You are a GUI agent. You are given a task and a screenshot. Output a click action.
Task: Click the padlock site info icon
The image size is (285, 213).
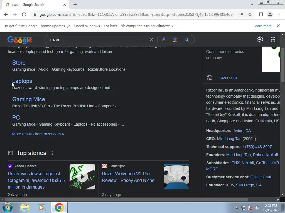point(35,14)
